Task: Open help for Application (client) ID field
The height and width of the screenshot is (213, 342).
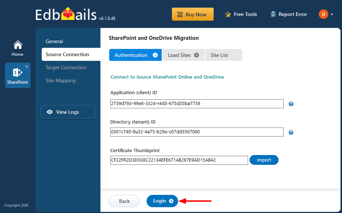Action: coord(291,104)
